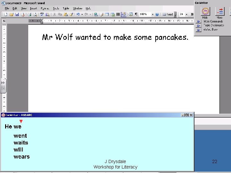231x173 pixels.
Task: Open the font size 24 dropdown
Action: click(186, 14)
